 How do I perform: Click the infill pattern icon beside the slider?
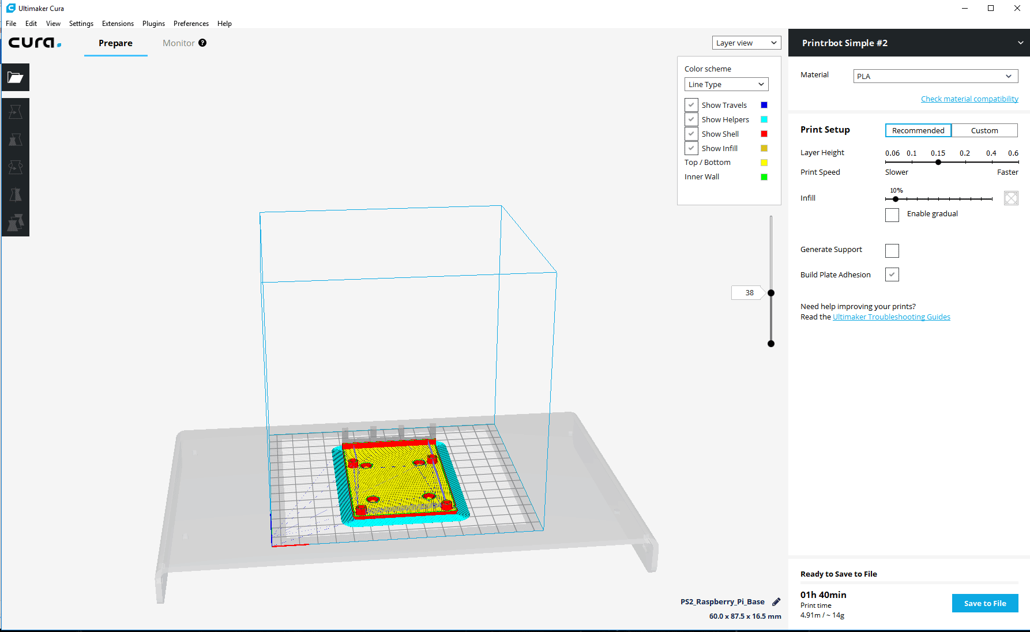point(1011,198)
